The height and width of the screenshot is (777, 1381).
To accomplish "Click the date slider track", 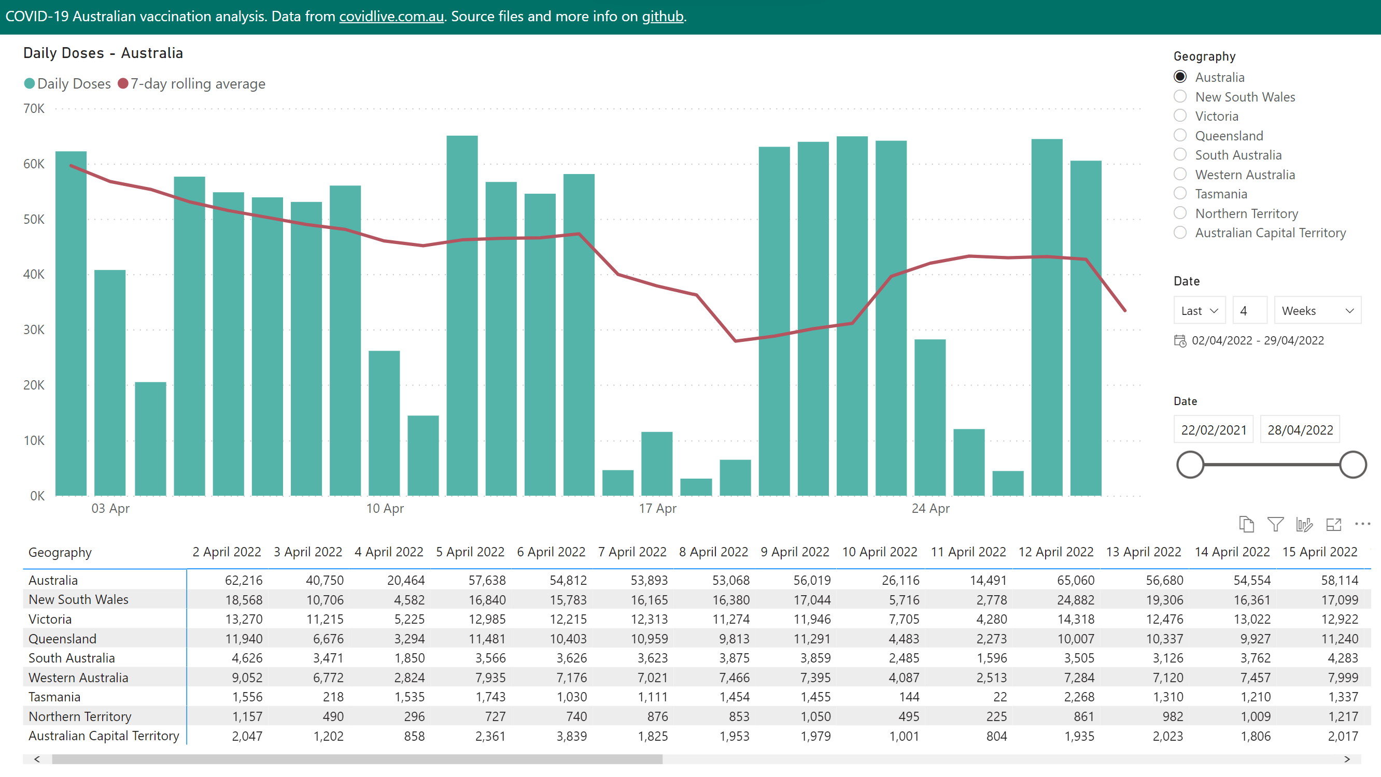I will click(1271, 465).
